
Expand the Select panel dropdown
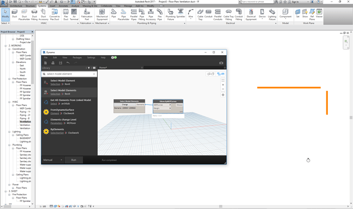[6, 23]
